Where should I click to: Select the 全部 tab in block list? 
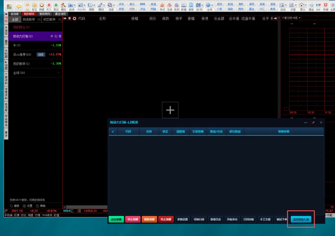pos(15,19)
